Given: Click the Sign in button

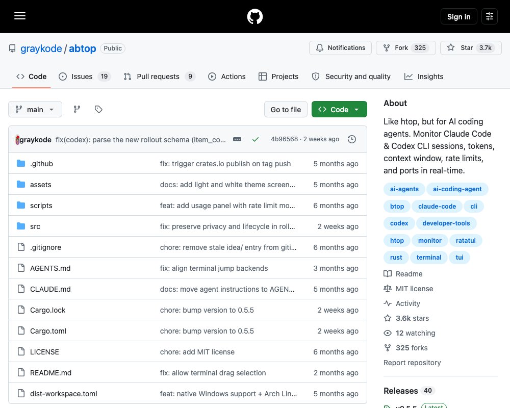Looking at the screenshot, I should pyautogui.click(x=458, y=16).
